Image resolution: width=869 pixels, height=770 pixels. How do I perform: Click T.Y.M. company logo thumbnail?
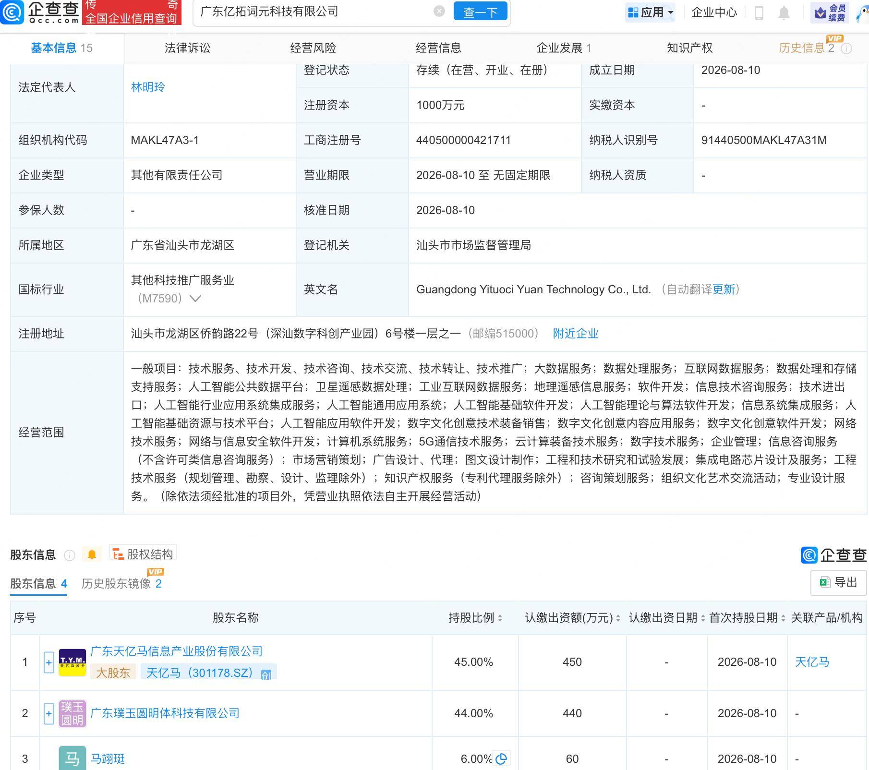(72, 662)
